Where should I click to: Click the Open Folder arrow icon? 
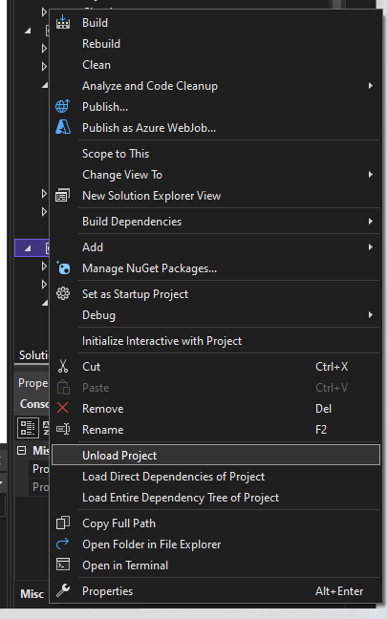coord(63,544)
